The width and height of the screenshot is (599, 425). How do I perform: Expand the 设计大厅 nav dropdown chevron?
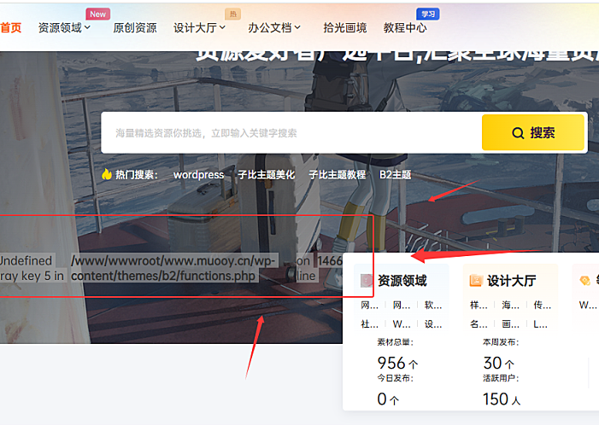[x=222, y=27]
